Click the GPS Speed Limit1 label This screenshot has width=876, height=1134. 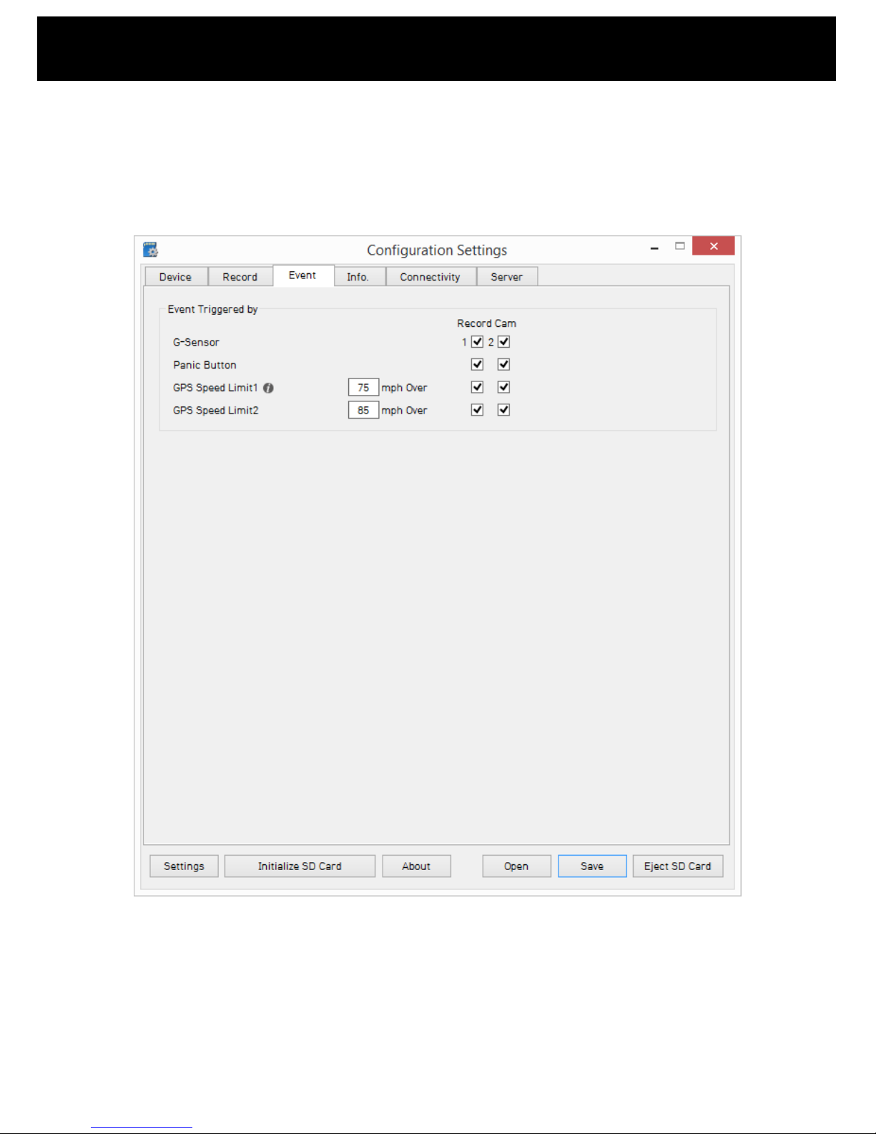point(215,388)
